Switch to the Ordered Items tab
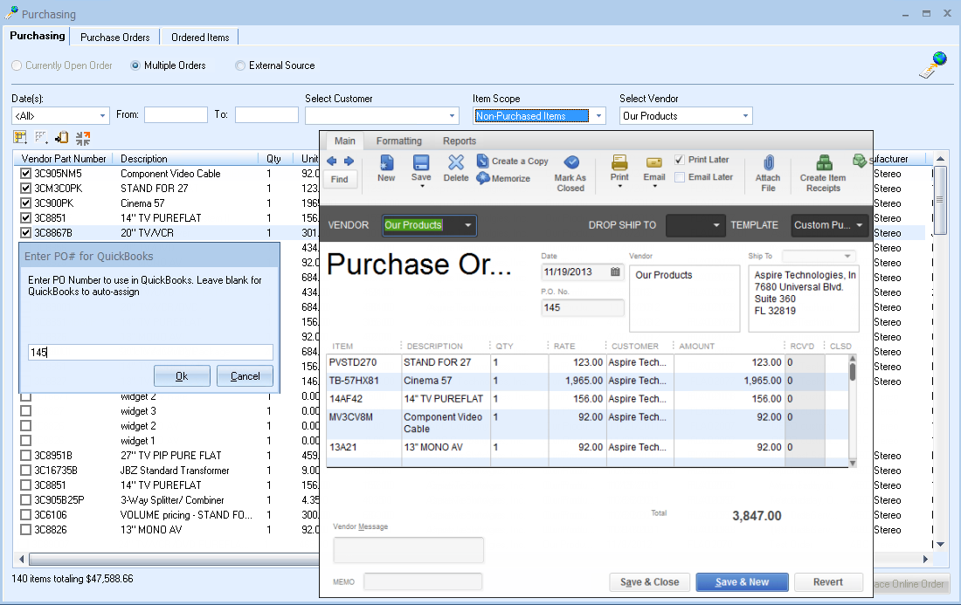 200,38
